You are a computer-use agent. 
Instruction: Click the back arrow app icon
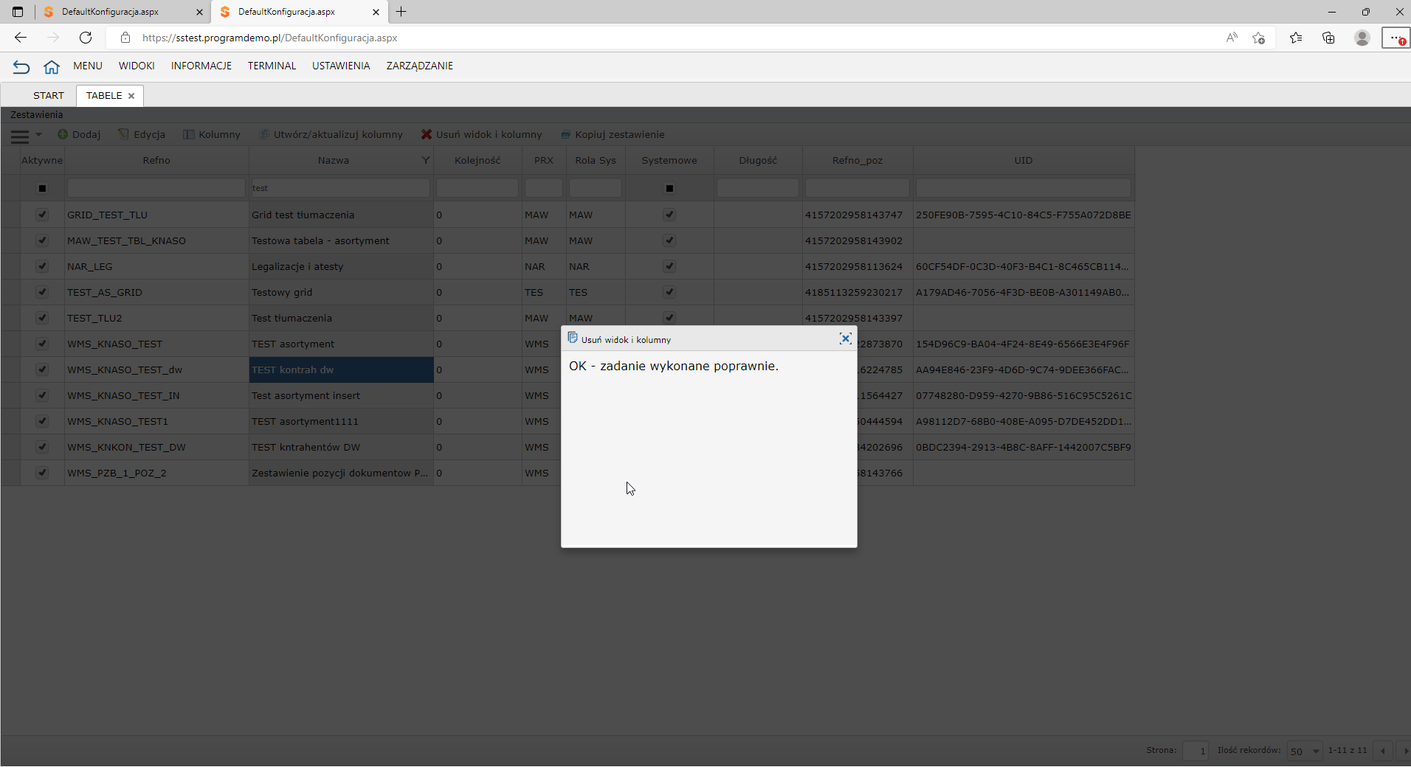(21, 67)
